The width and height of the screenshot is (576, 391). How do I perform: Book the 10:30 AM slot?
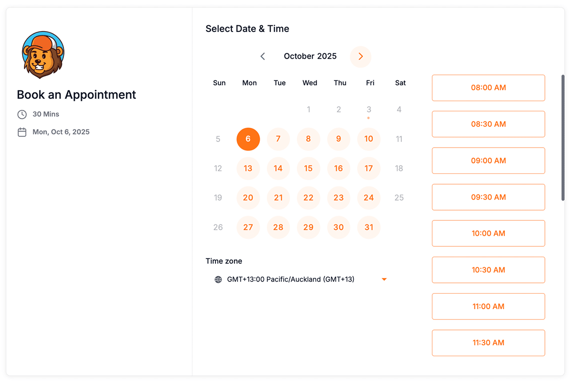pyautogui.click(x=488, y=270)
